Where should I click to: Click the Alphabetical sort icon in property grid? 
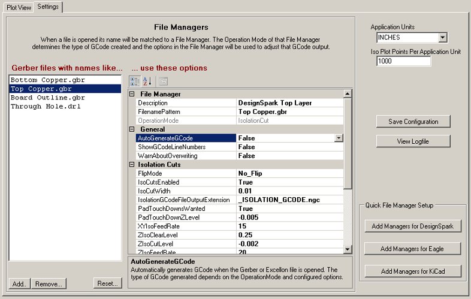(x=147, y=81)
